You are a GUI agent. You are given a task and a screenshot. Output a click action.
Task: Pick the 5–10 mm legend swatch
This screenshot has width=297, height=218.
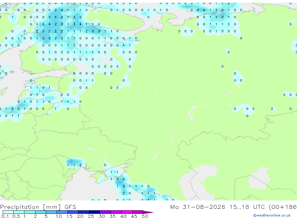click(x=51, y=212)
